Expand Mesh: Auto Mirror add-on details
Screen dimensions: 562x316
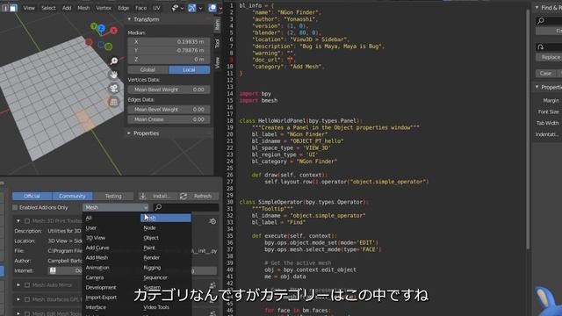click(18, 285)
